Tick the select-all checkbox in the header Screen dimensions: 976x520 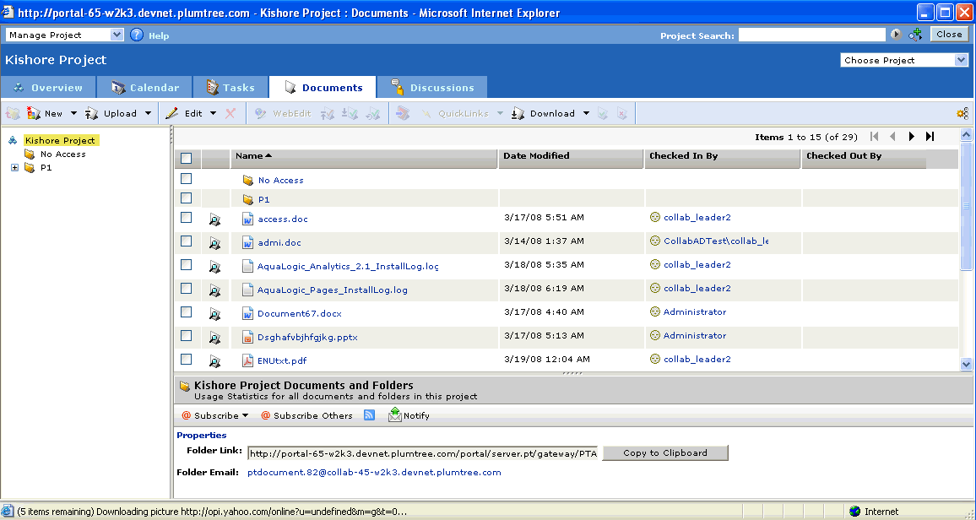(186, 158)
